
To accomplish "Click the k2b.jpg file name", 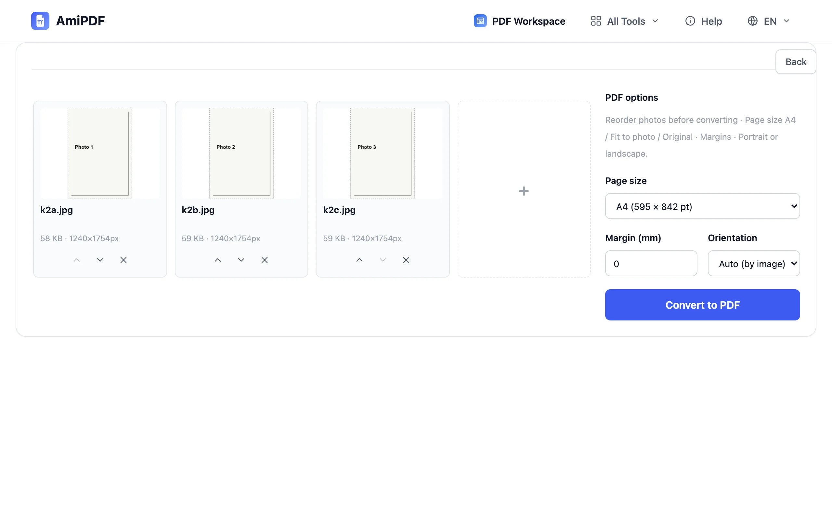I will [x=198, y=210].
